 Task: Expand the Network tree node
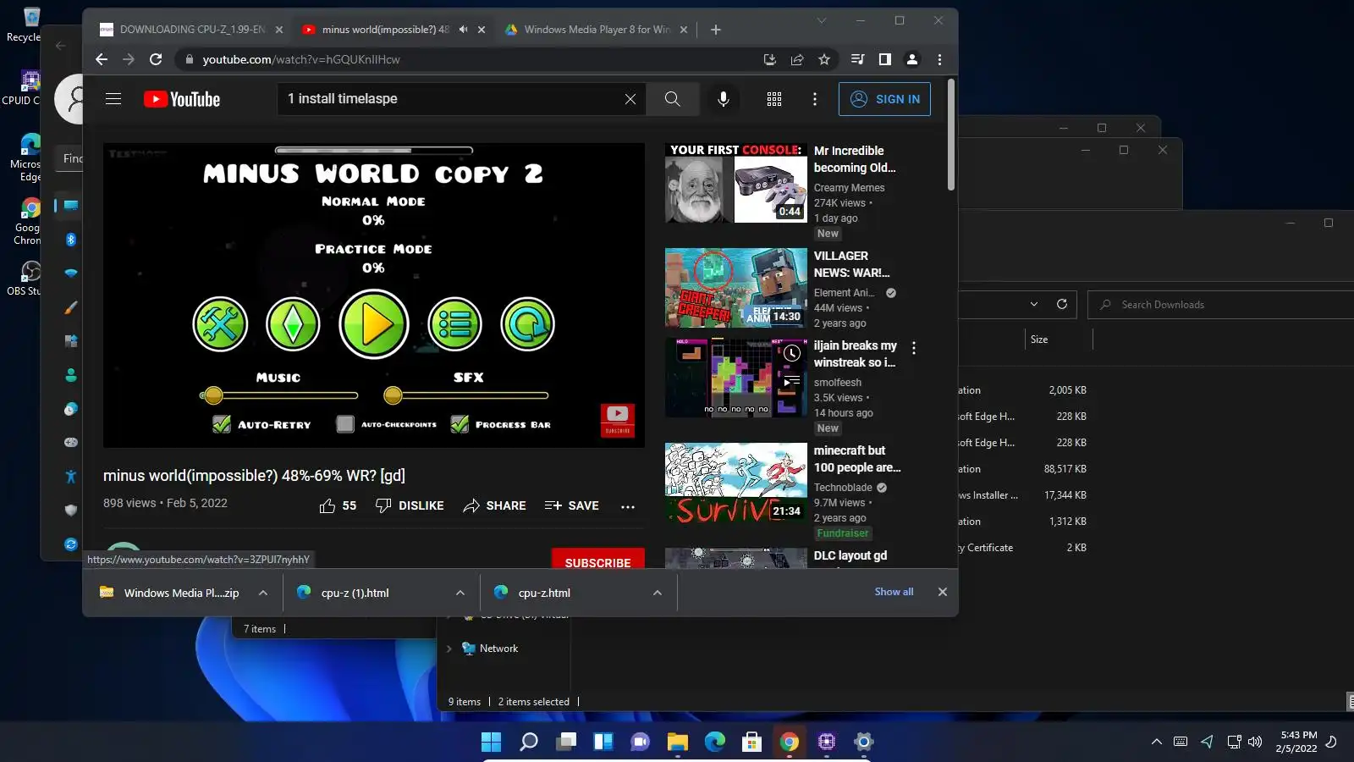click(x=449, y=649)
